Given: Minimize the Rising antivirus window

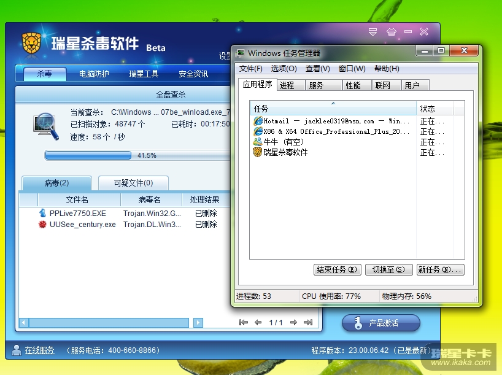Looking at the screenshot, I should [x=408, y=32].
